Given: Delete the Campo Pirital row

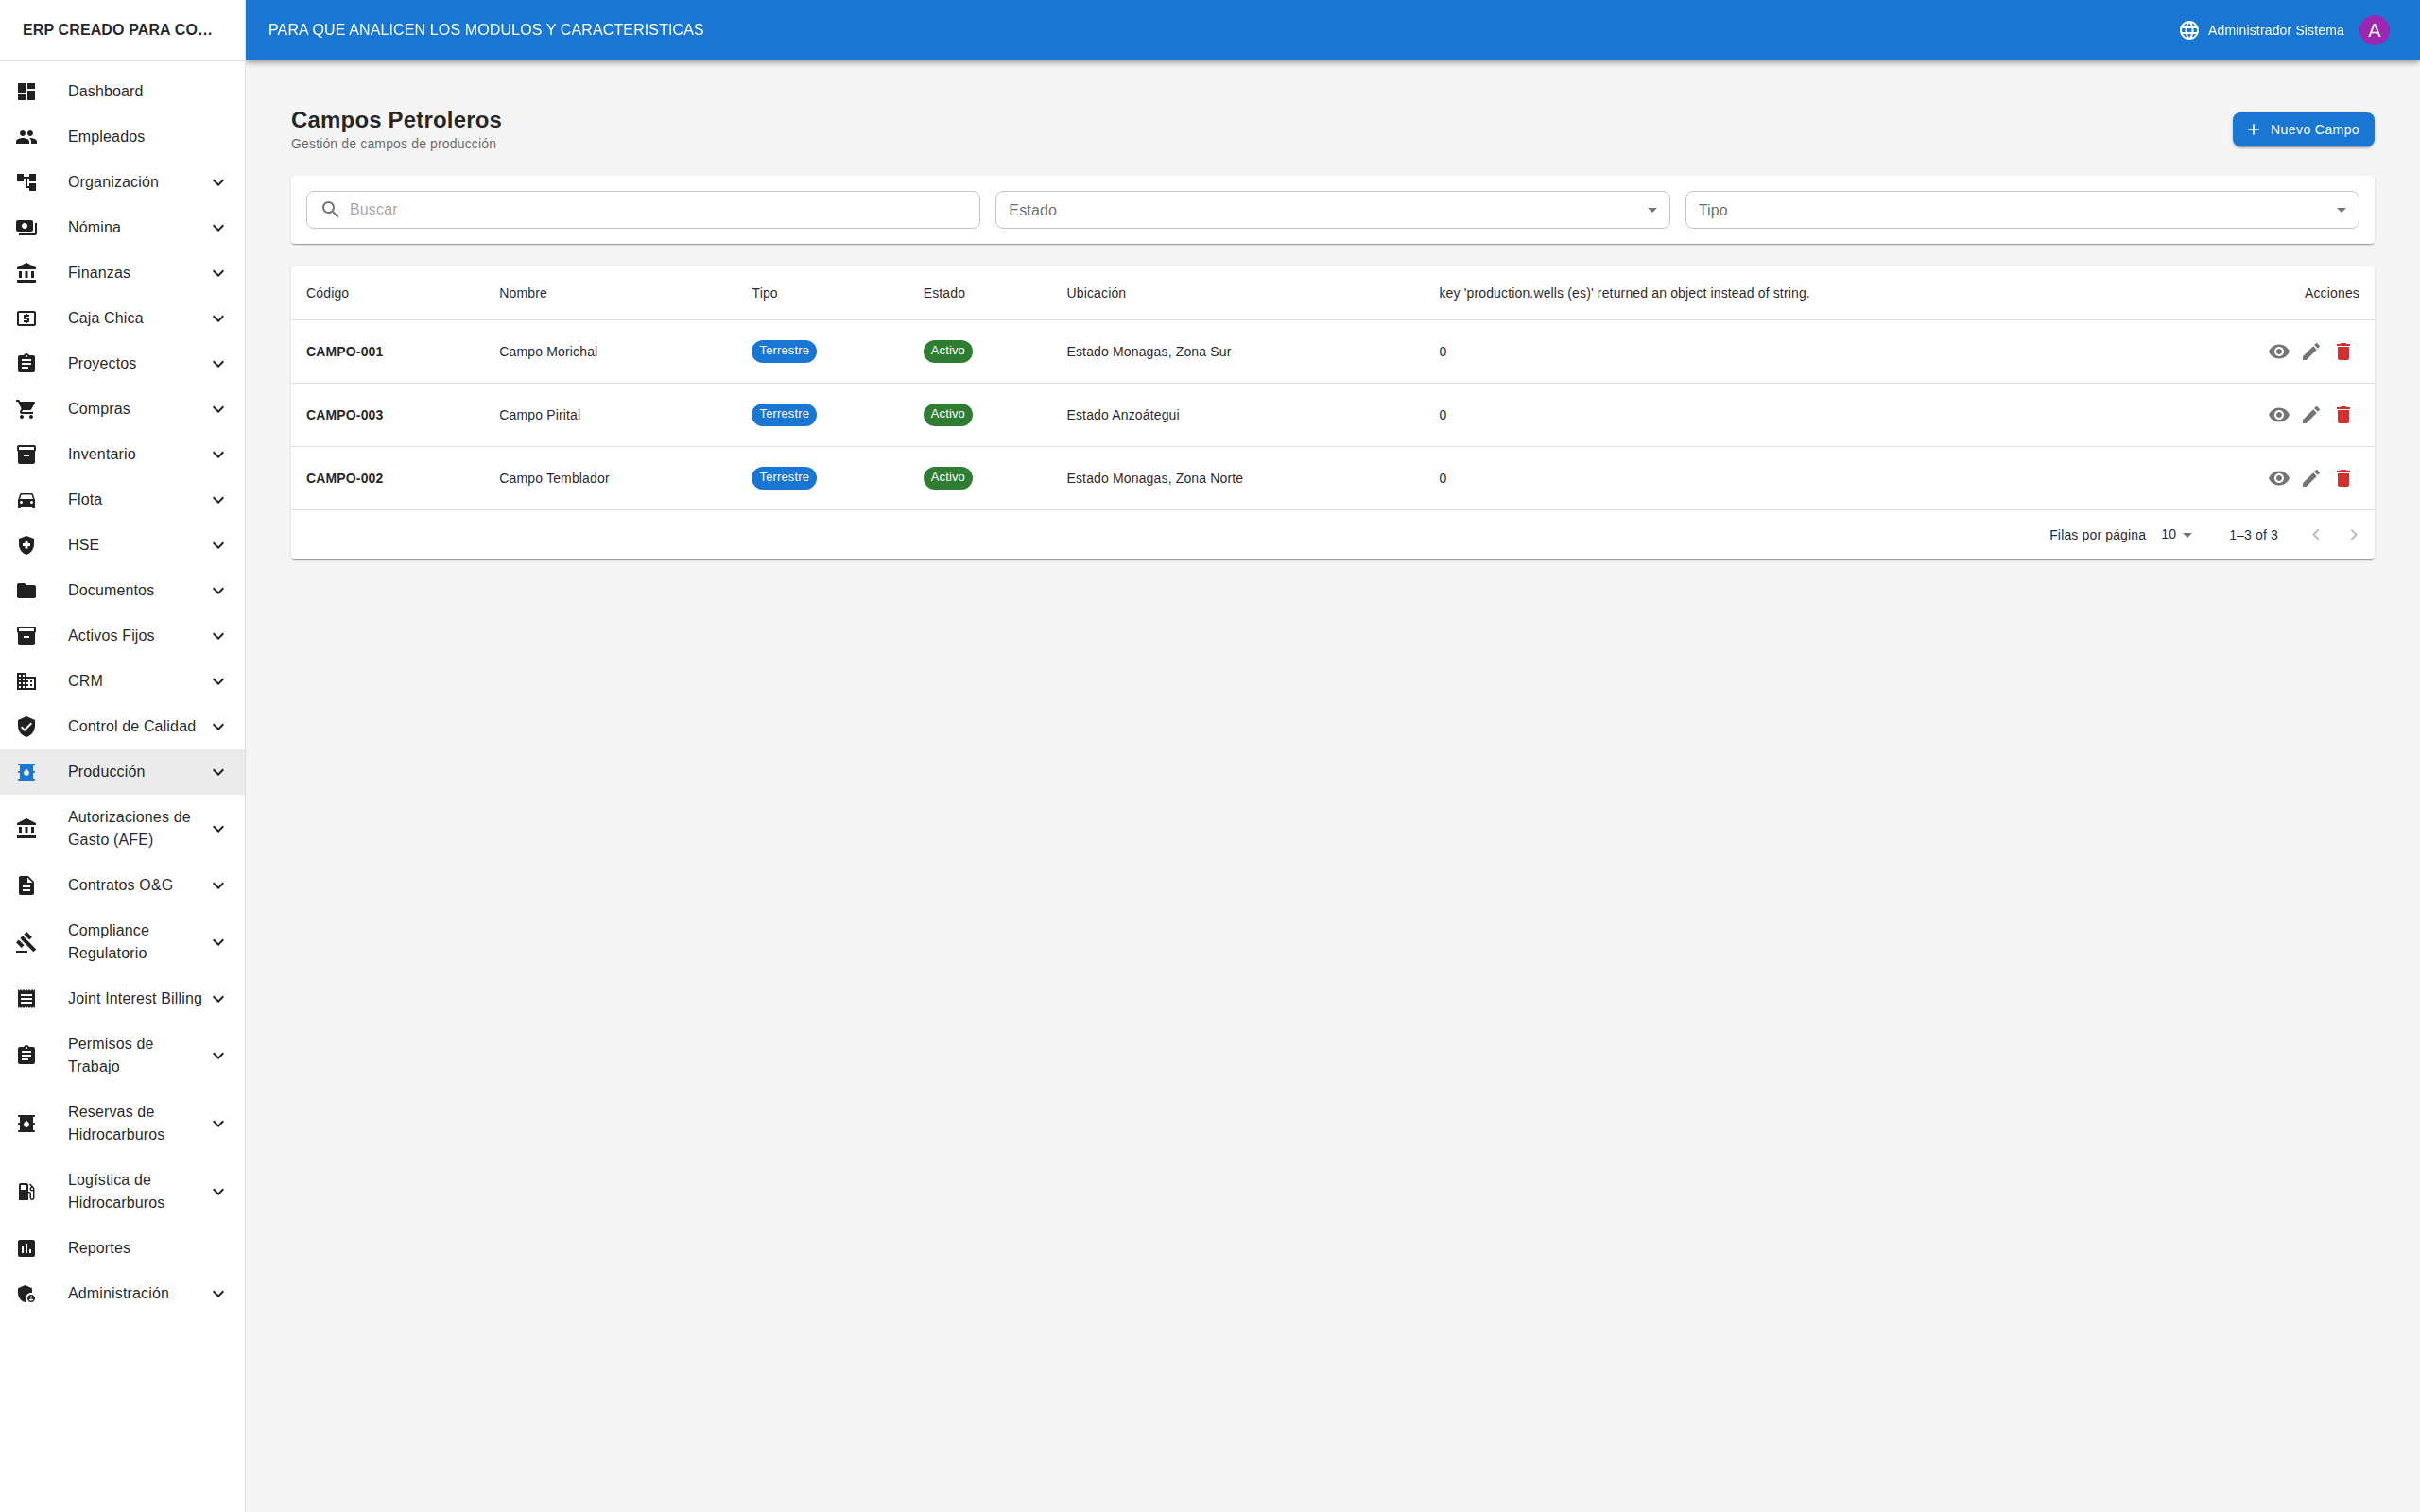Looking at the screenshot, I should pyautogui.click(x=2343, y=415).
